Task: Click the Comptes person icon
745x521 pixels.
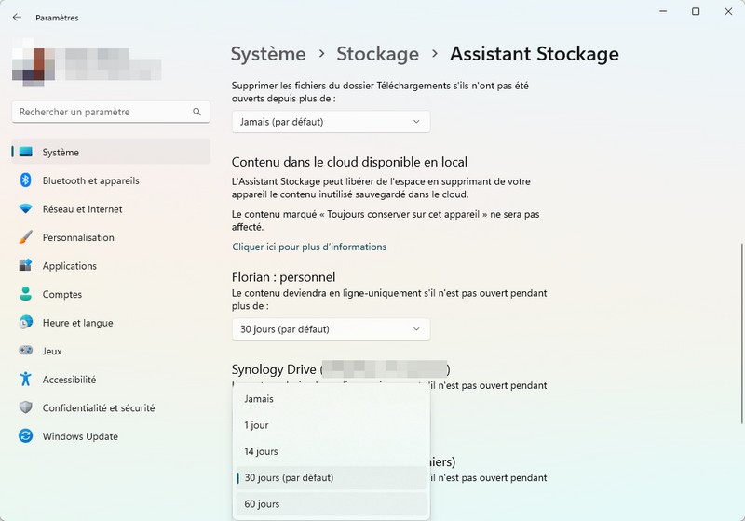Action: (x=26, y=294)
